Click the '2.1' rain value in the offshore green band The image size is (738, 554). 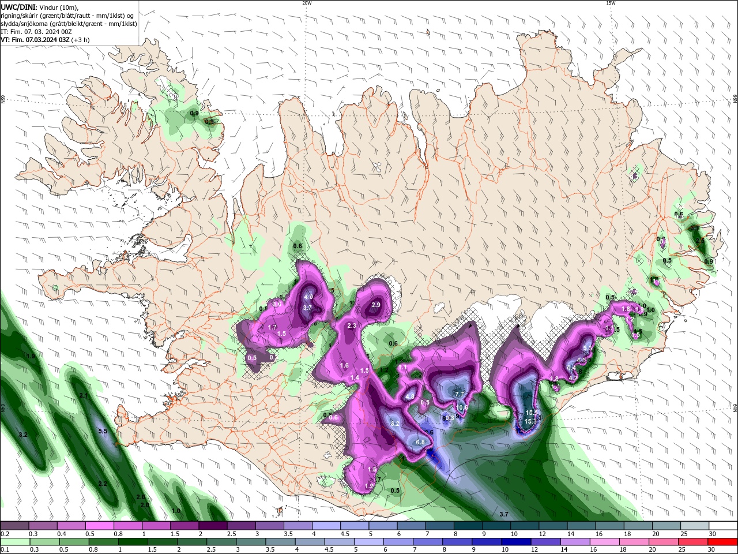tap(83, 396)
